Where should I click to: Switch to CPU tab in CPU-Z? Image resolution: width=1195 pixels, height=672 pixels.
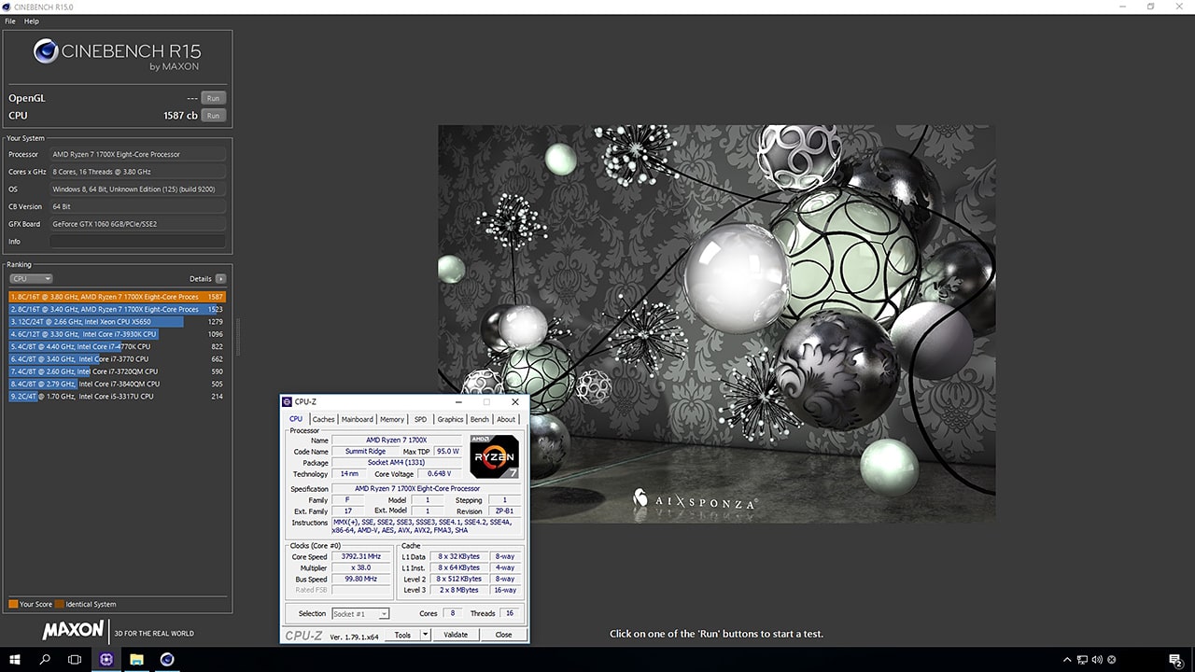pos(296,420)
